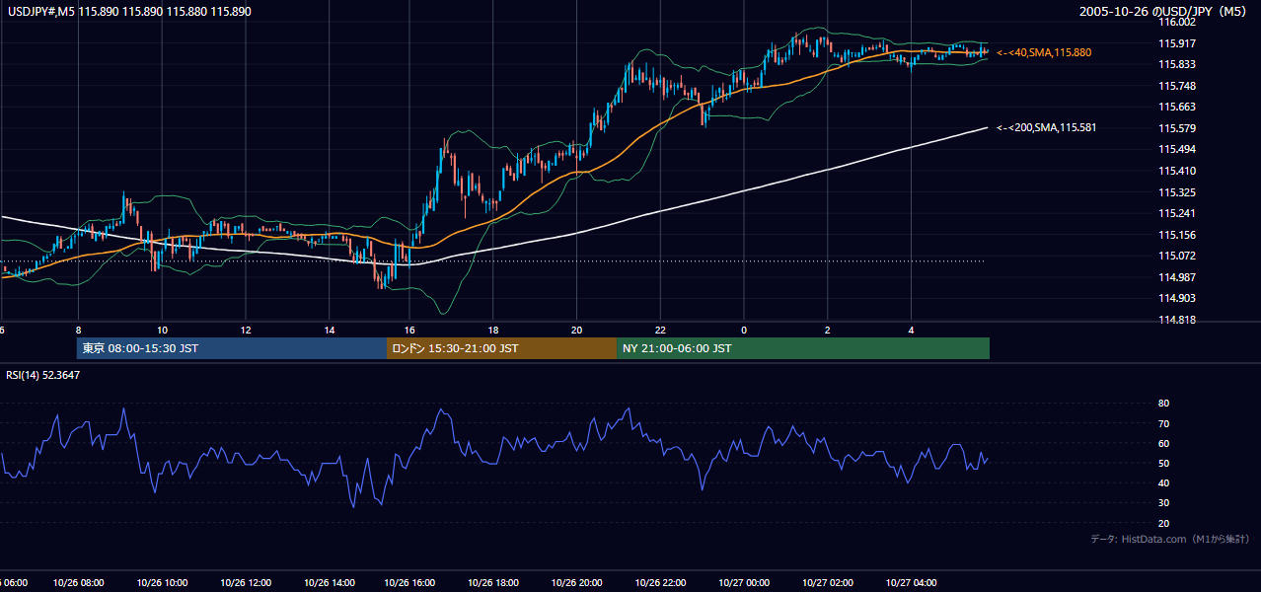Click the 10/26 08:00 bottom time label
The image size is (1261, 592).
[80, 583]
